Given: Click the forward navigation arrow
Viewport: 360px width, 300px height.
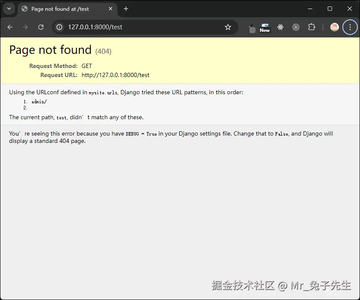Looking at the screenshot, I should click(x=25, y=27).
